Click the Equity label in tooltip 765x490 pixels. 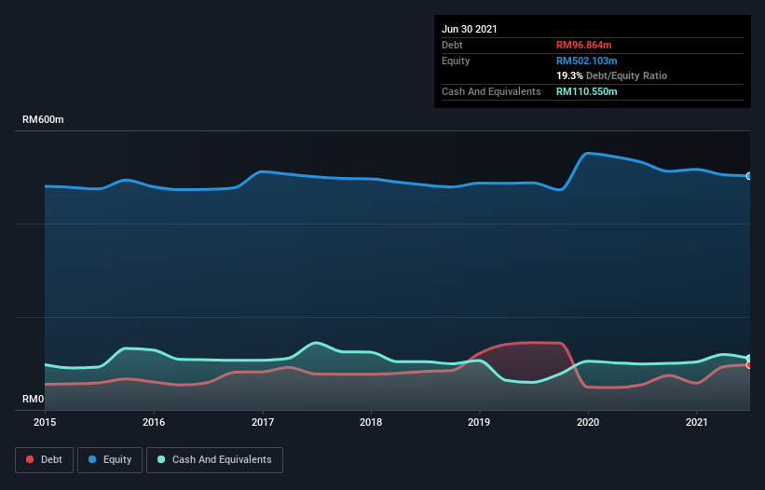pos(456,61)
